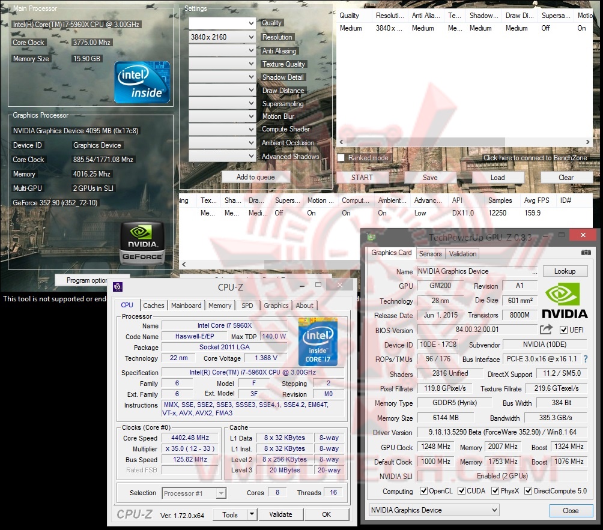603x530 pixels.
Task: Click the Bus Interface question mark icon
Action: point(586,359)
